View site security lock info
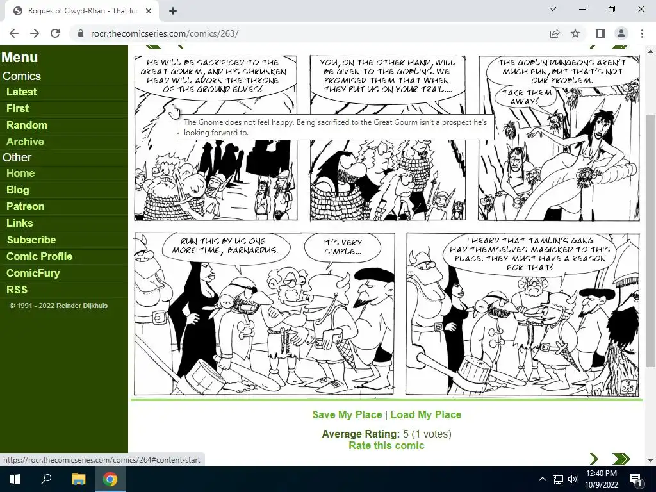 click(81, 33)
